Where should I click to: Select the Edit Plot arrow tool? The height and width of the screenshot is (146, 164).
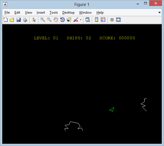[x=34, y=20]
